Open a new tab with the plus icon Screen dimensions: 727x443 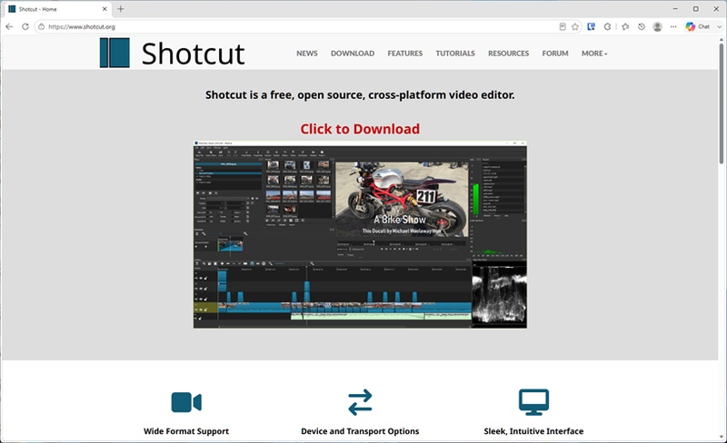(x=121, y=9)
